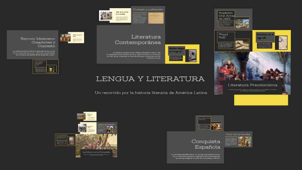Click the photo beside the cream card above Literatura Contemporánea
The width and height of the screenshot is (302, 170).
tap(106, 15)
